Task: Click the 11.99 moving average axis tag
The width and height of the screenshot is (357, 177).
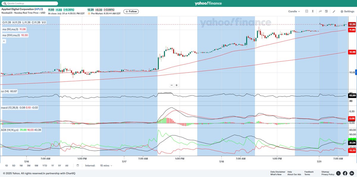Action: coord(352,30)
